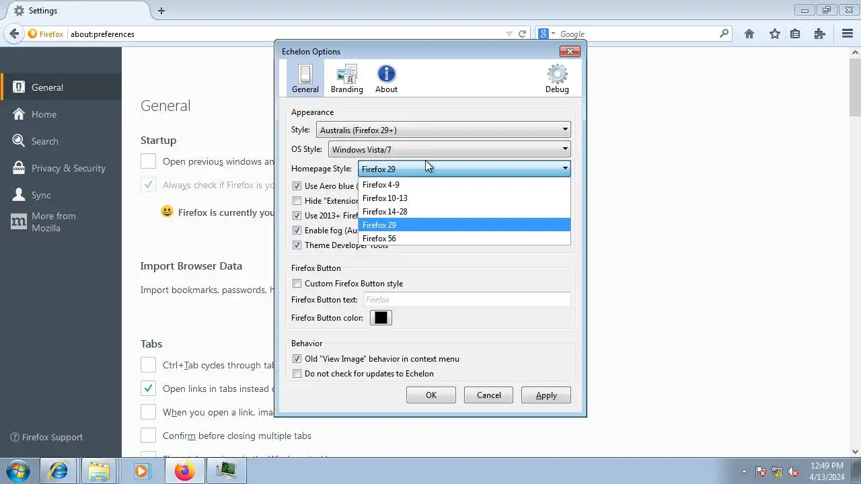Screen dimensions: 861x484
Task: Open the About tab in Echelon Options
Action: [386, 79]
